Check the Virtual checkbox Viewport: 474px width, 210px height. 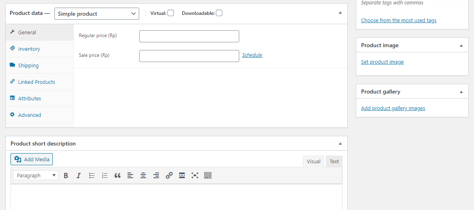tap(171, 13)
